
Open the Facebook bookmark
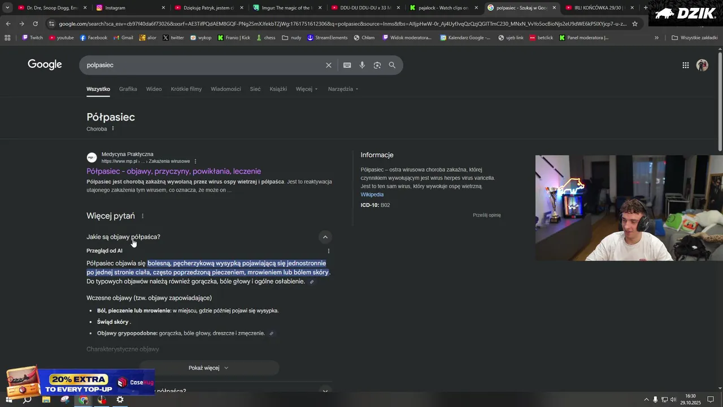(93, 38)
